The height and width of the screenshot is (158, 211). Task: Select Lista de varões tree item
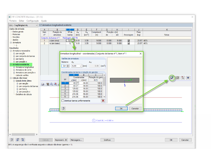click(22, 75)
